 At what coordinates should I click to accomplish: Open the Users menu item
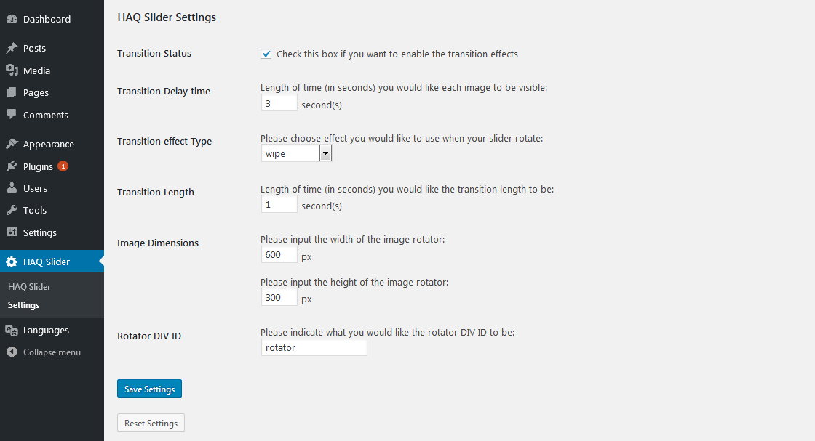35,188
